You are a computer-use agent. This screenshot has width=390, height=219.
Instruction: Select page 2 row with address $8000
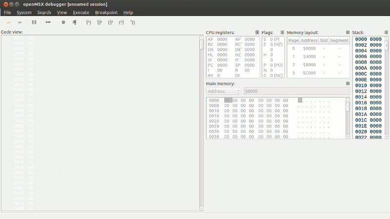coord(318,65)
